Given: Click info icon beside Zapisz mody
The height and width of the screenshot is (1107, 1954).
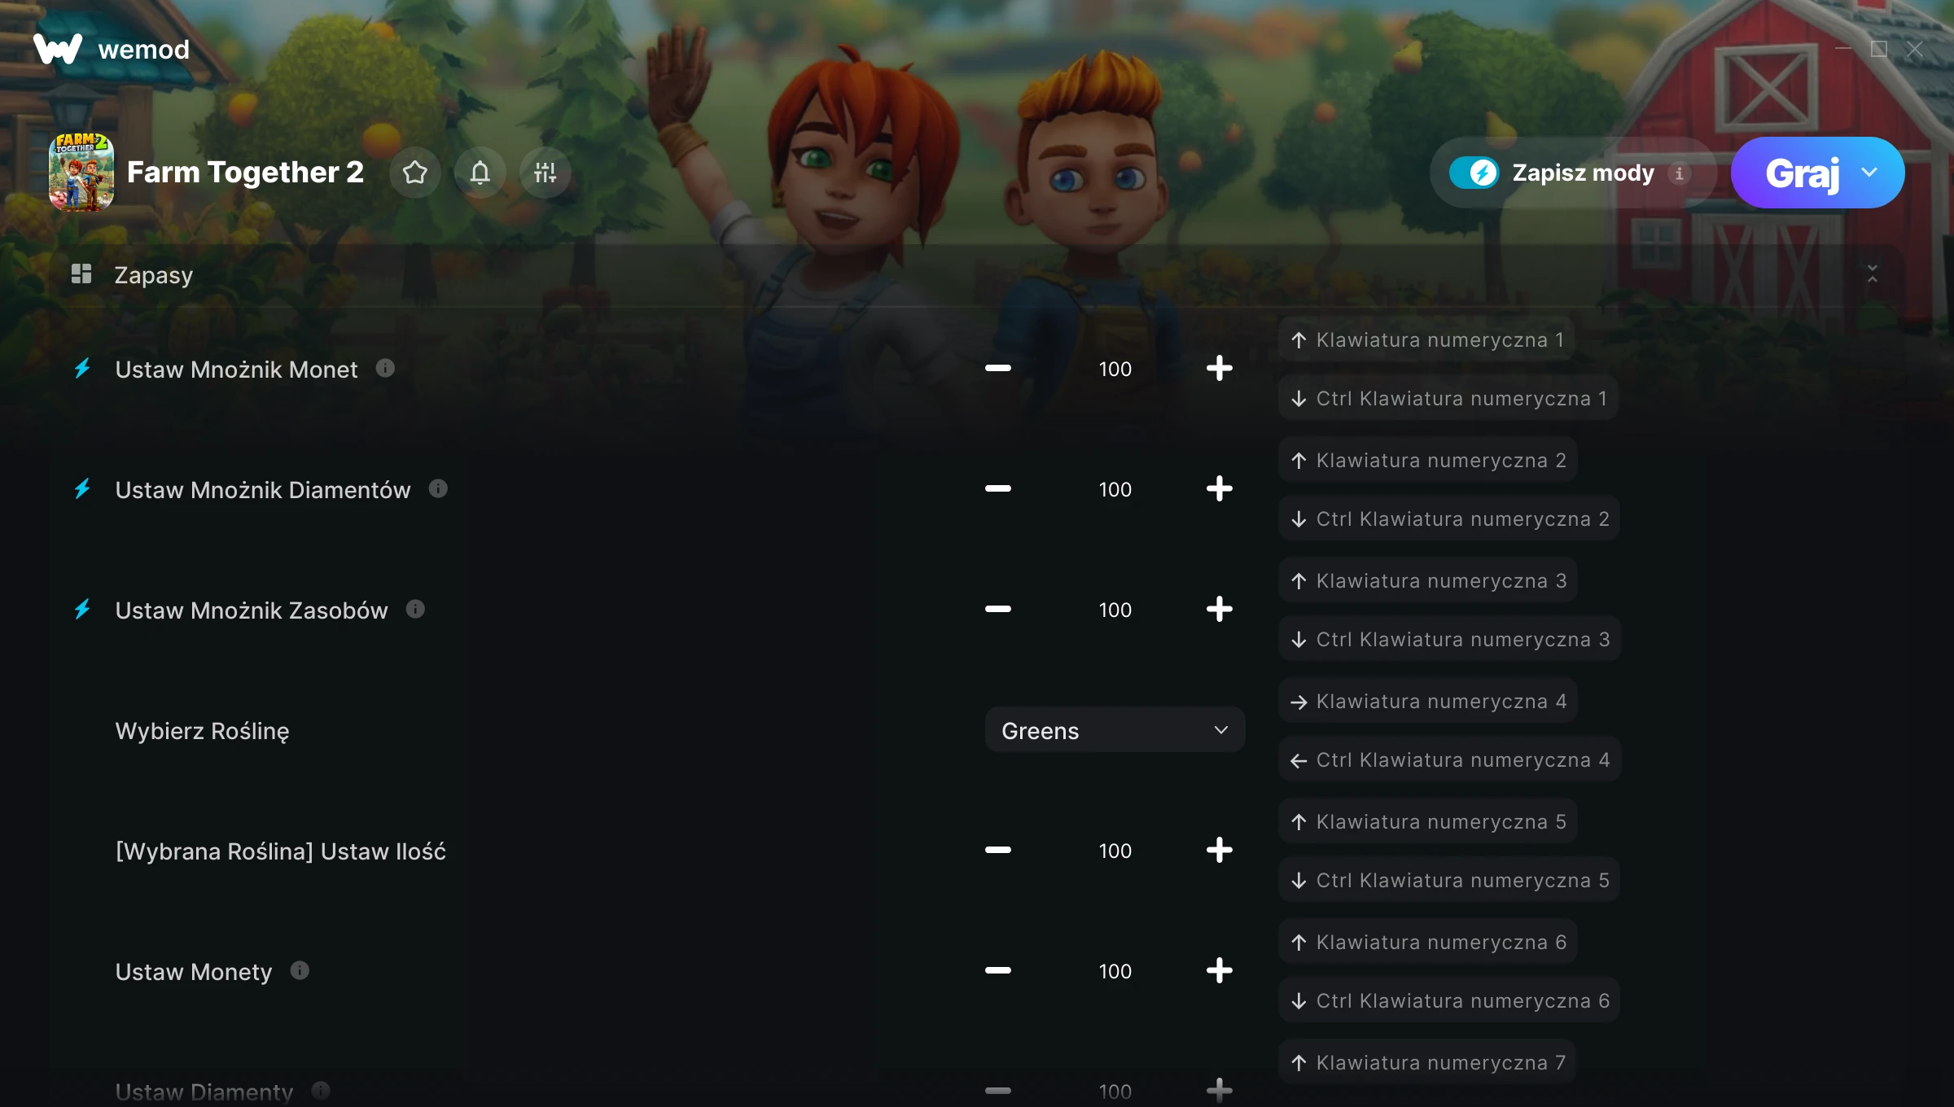Looking at the screenshot, I should pos(1679,173).
